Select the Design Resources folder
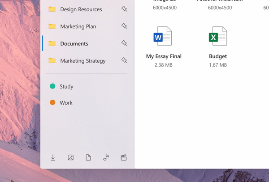Viewport: 269px width, 182px height. [81, 9]
